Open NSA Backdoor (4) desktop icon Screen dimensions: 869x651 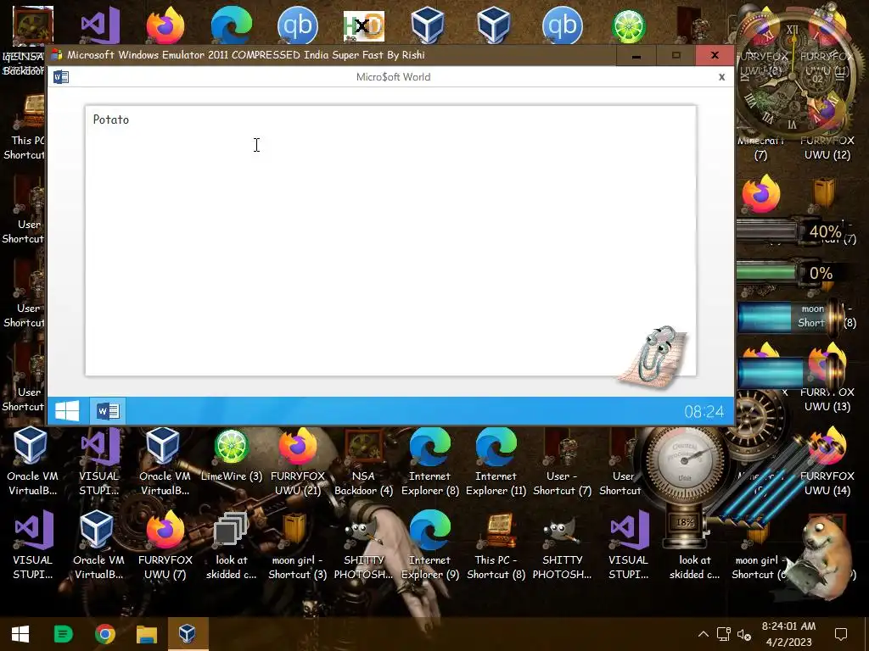pyautogui.click(x=363, y=462)
